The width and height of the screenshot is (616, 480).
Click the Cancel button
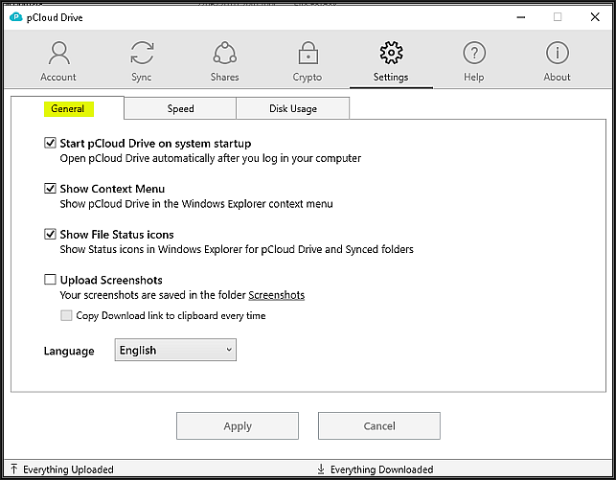379,425
